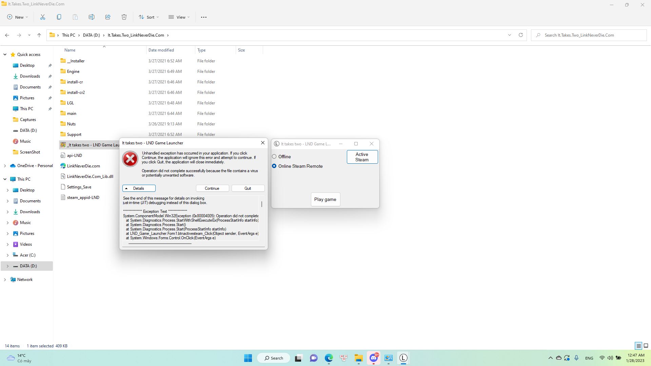Open the New item menu
The height and width of the screenshot is (366, 651).
(18, 17)
